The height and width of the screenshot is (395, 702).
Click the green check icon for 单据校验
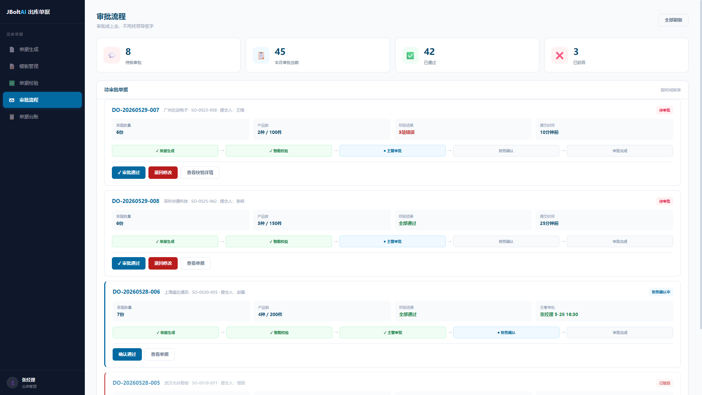point(12,83)
